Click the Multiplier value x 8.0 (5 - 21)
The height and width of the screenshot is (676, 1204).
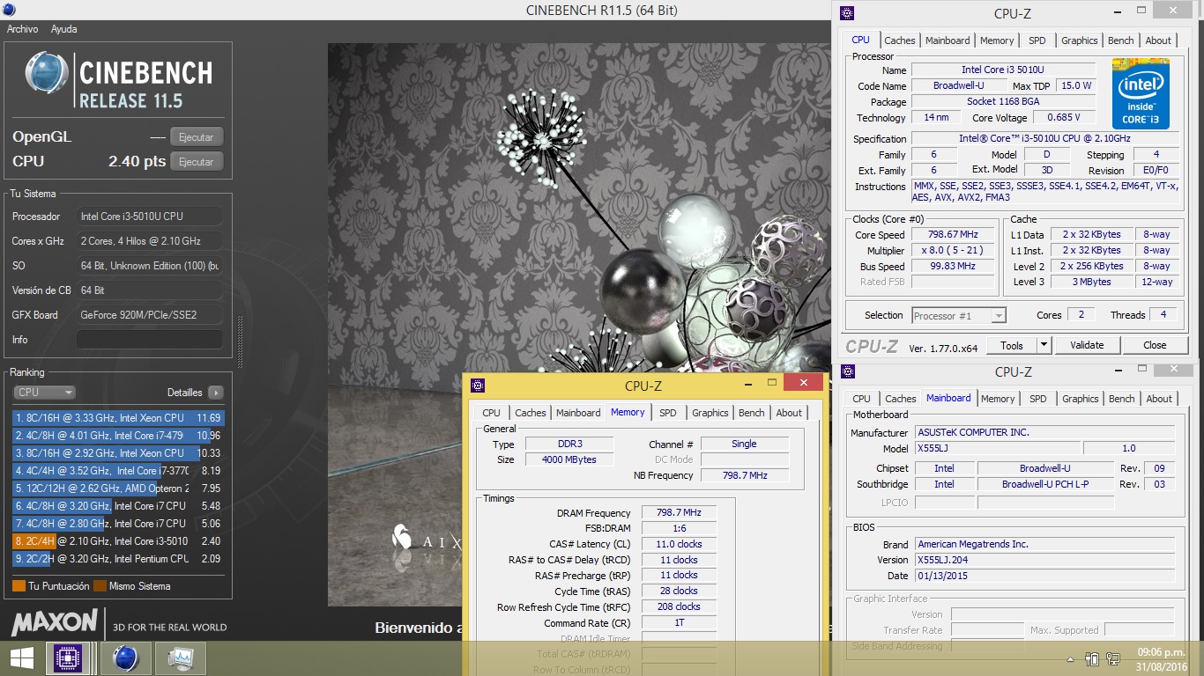click(x=954, y=251)
